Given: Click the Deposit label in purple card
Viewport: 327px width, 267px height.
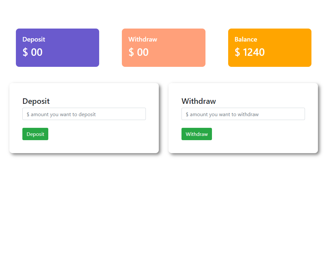Looking at the screenshot, I should pyautogui.click(x=34, y=40).
